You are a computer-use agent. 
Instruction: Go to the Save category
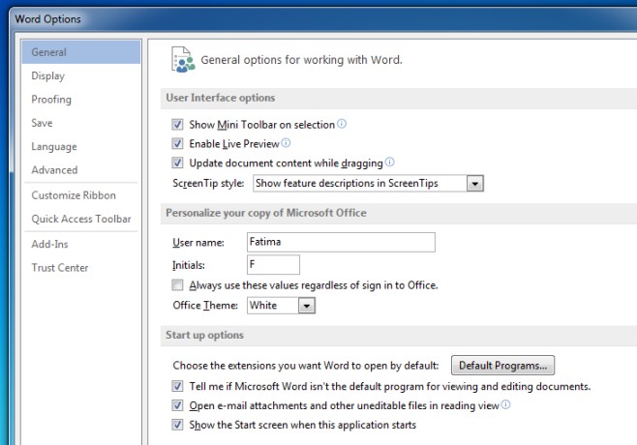[81, 123]
